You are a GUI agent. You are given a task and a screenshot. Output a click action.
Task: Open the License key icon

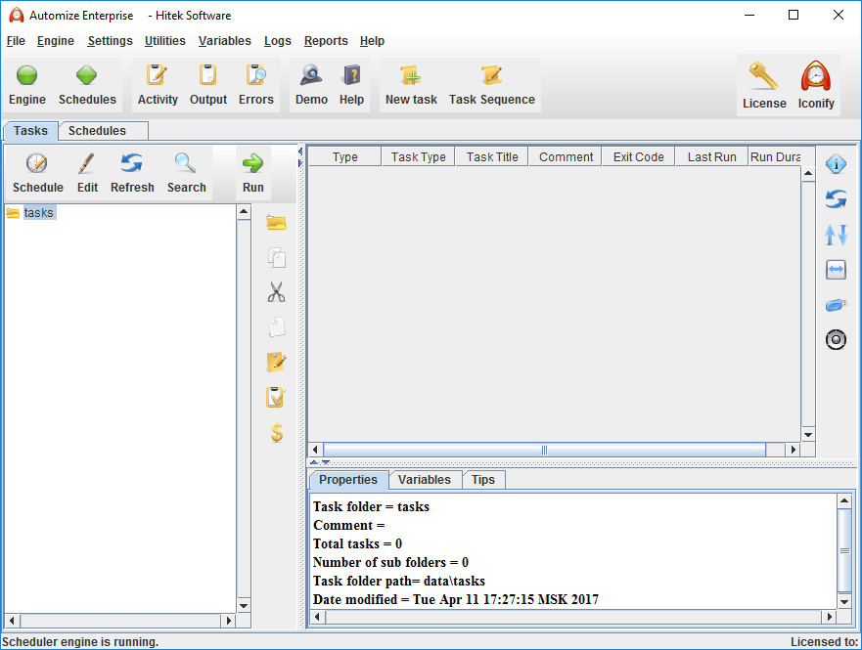pyautogui.click(x=763, y=76)
